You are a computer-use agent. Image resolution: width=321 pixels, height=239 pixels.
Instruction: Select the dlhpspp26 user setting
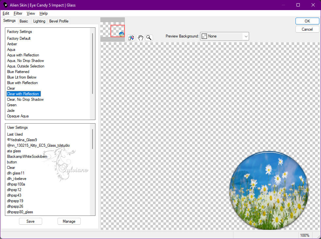(x=15, y=206)
